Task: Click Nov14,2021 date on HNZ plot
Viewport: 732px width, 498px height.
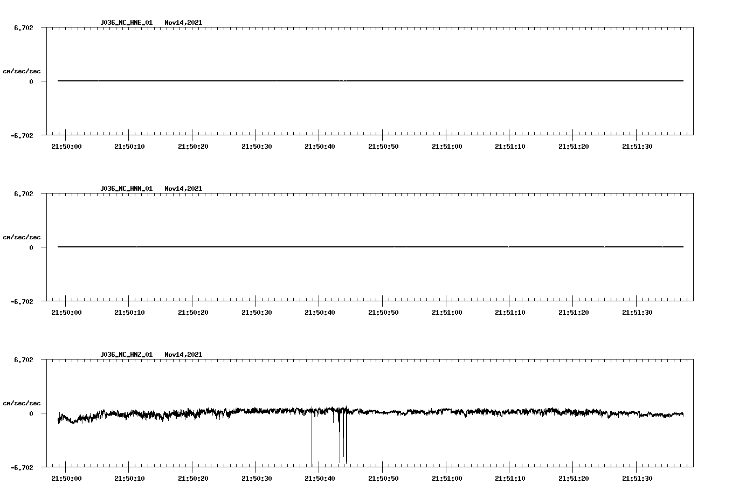Action: click(x=183, y=355)
